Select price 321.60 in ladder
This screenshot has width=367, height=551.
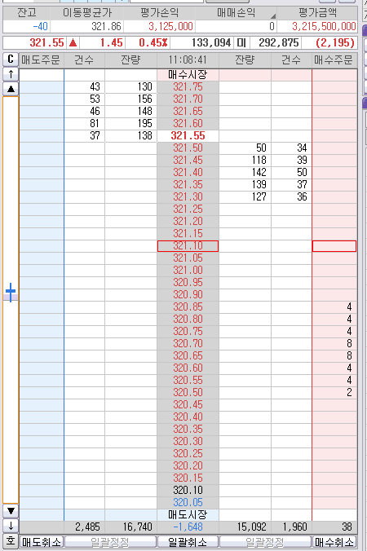tap(188, 124)
